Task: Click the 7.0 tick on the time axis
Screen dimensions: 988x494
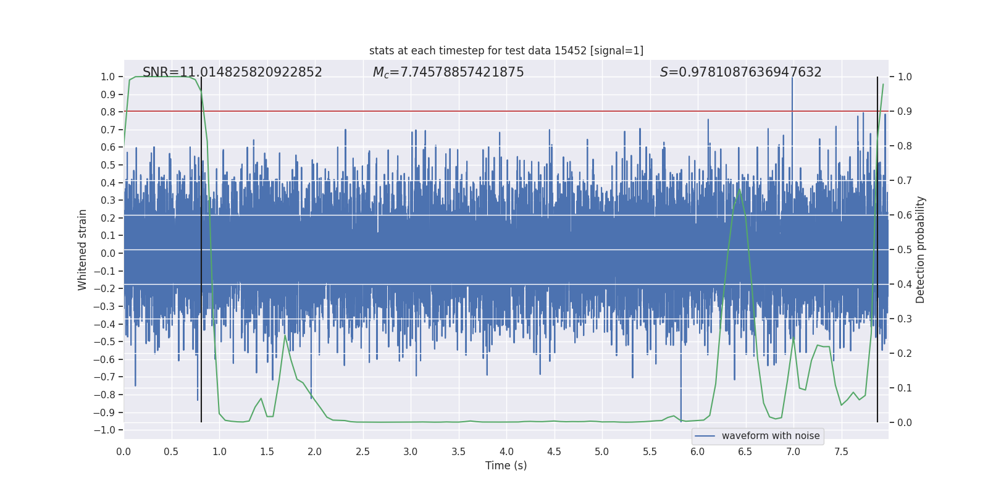Action: 793,451
